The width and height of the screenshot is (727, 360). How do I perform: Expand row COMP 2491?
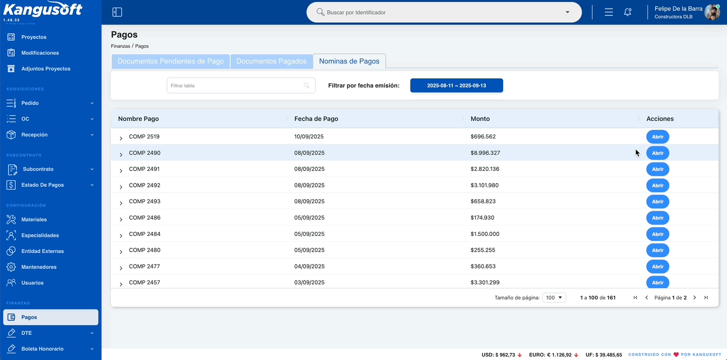pos(121,171)
